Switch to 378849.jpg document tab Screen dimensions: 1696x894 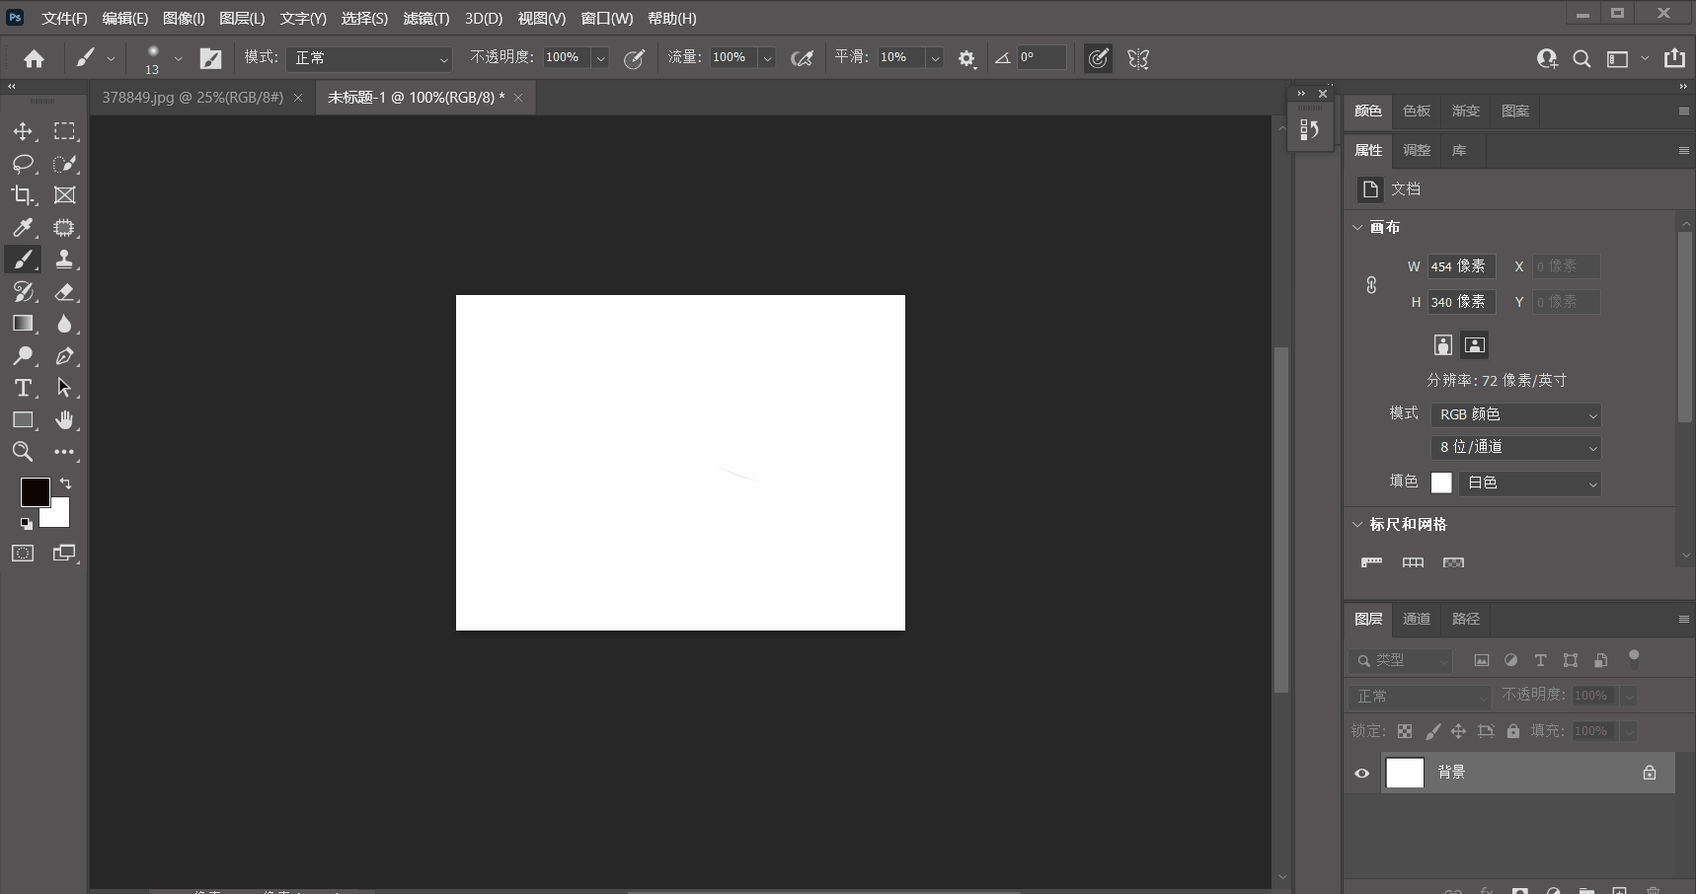(193, 98)
